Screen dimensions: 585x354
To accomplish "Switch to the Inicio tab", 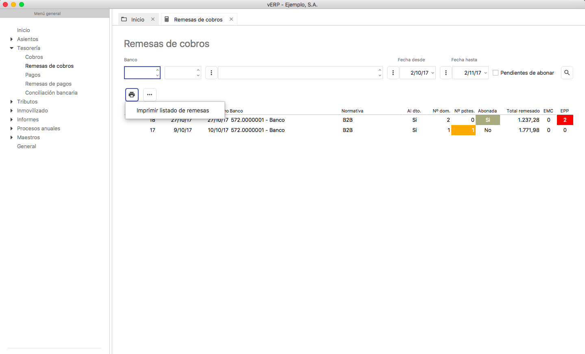I will coord(137,19).
